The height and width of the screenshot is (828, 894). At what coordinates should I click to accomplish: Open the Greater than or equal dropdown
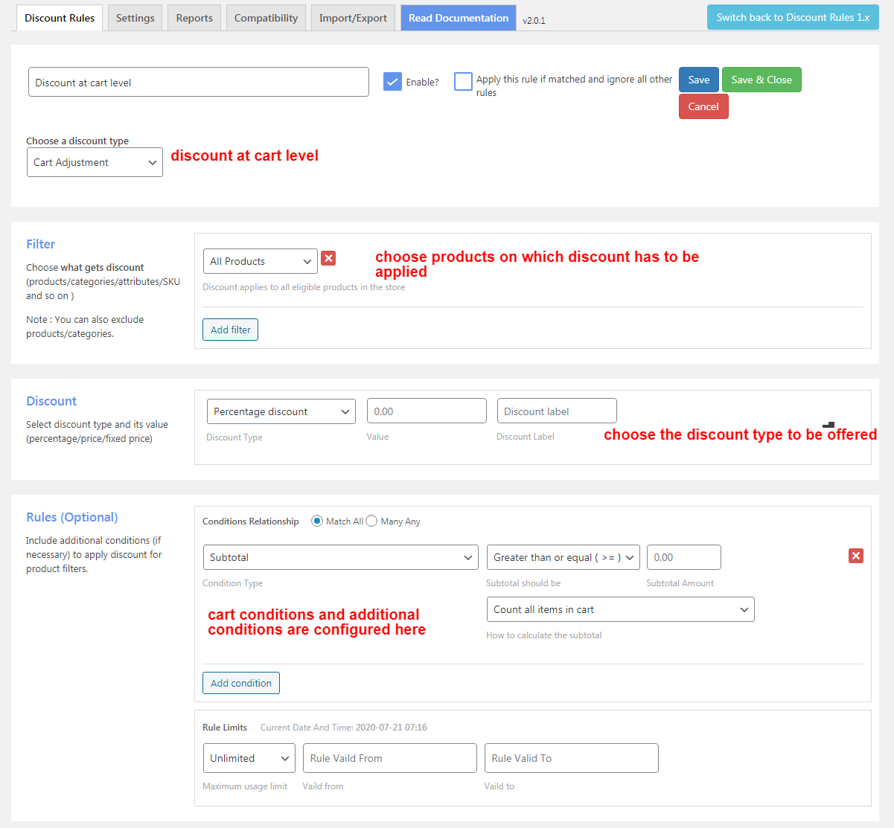563,557
